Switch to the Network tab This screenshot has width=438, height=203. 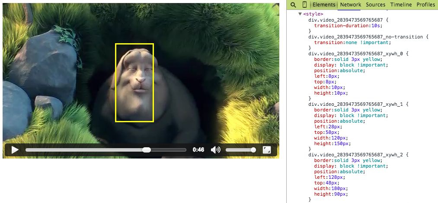tap(351, 4)
